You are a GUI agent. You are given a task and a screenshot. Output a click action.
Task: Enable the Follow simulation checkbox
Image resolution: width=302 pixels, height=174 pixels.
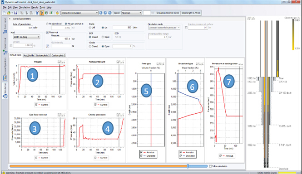[x=210, y=166]
